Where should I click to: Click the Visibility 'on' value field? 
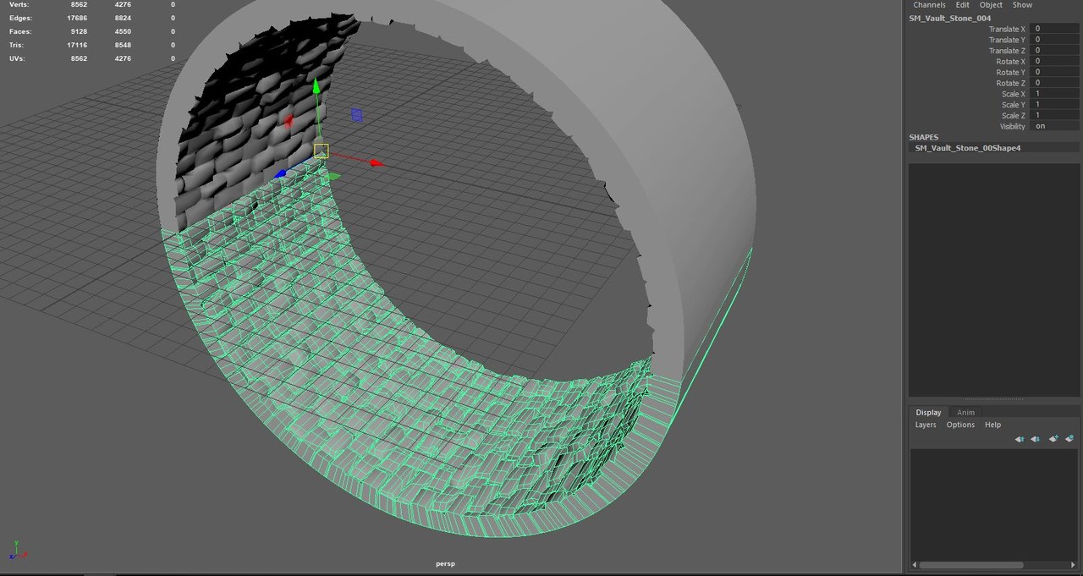1053,126
